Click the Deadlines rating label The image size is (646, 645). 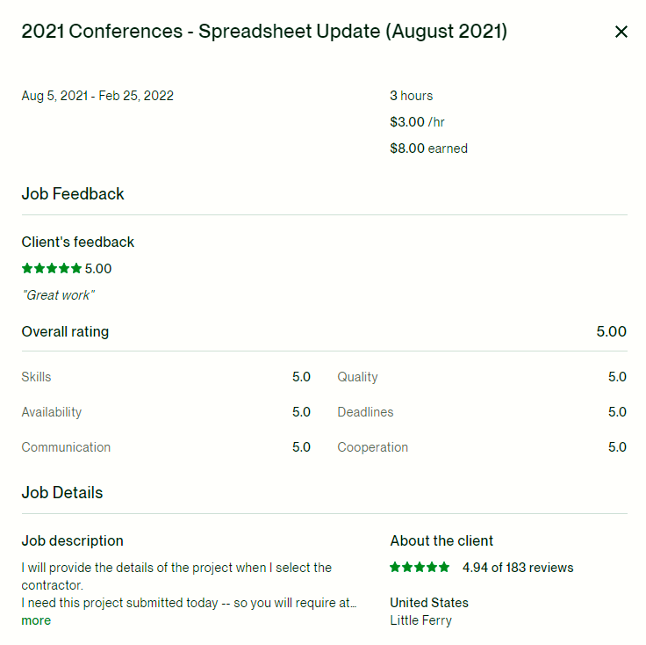click(365, 412)
